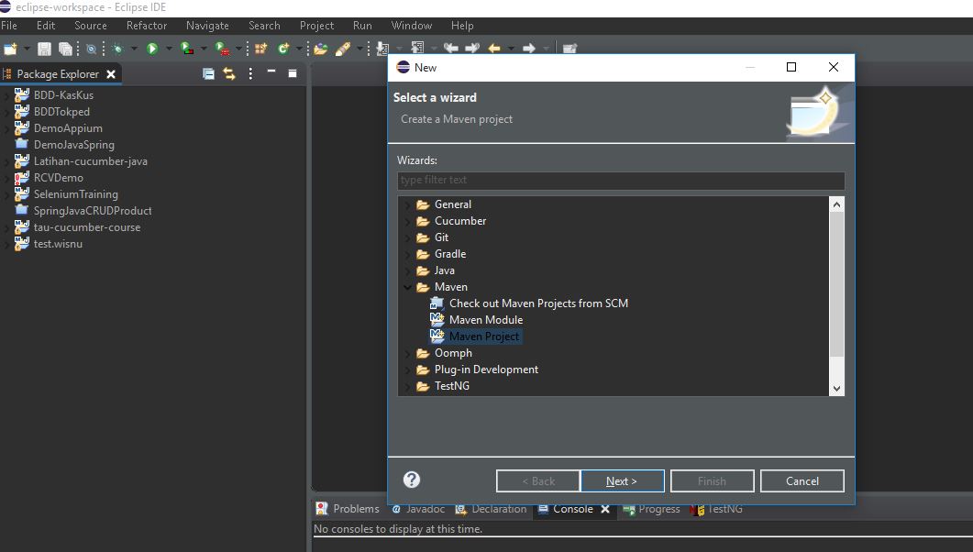Screen dimensions: 973x552
Task: Click the Search flashlight icon in the toolbar
Action: click(343, 49)
